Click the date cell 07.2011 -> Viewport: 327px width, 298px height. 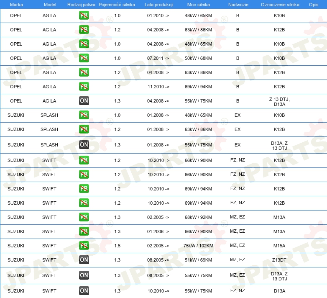click(158, 58)
